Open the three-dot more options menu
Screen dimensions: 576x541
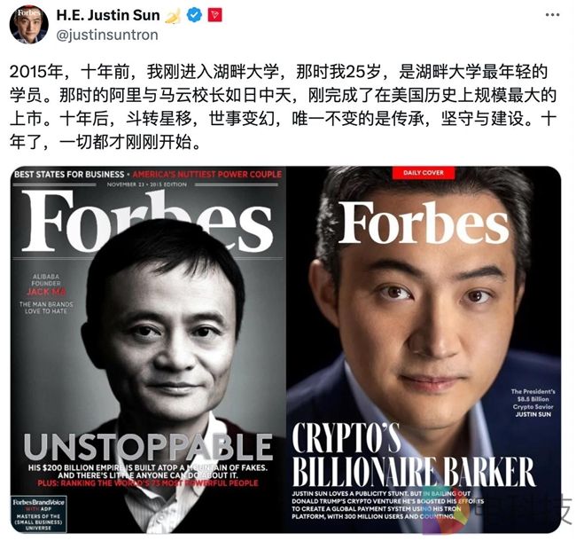(x=552, y=15)
